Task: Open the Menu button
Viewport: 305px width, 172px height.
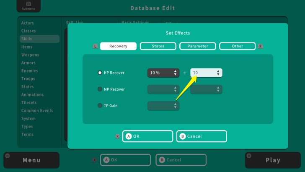Action: pos(31,160)
